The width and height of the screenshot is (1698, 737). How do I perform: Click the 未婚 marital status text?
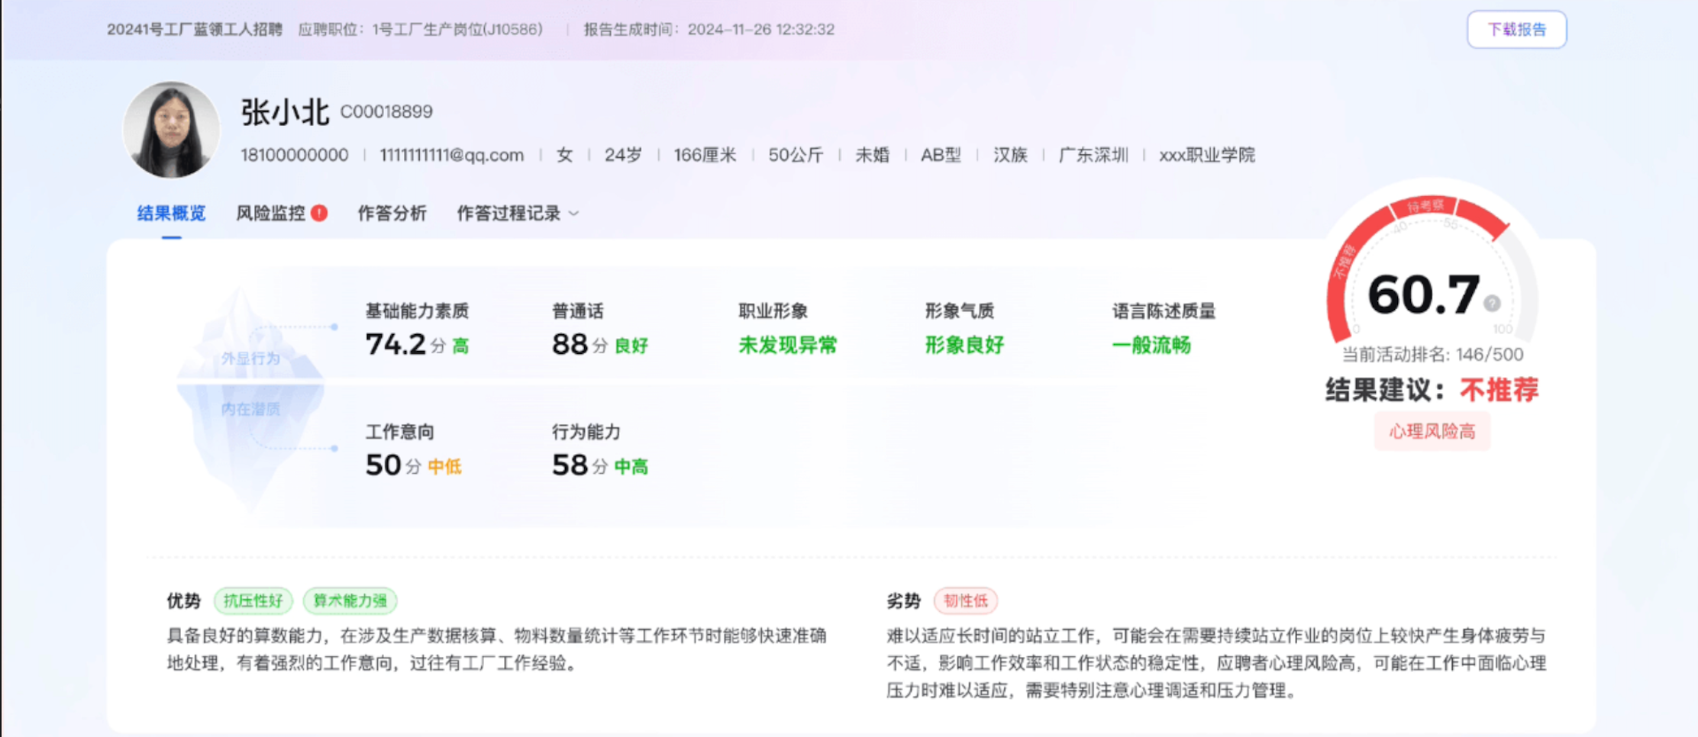(x=872, y=155)
